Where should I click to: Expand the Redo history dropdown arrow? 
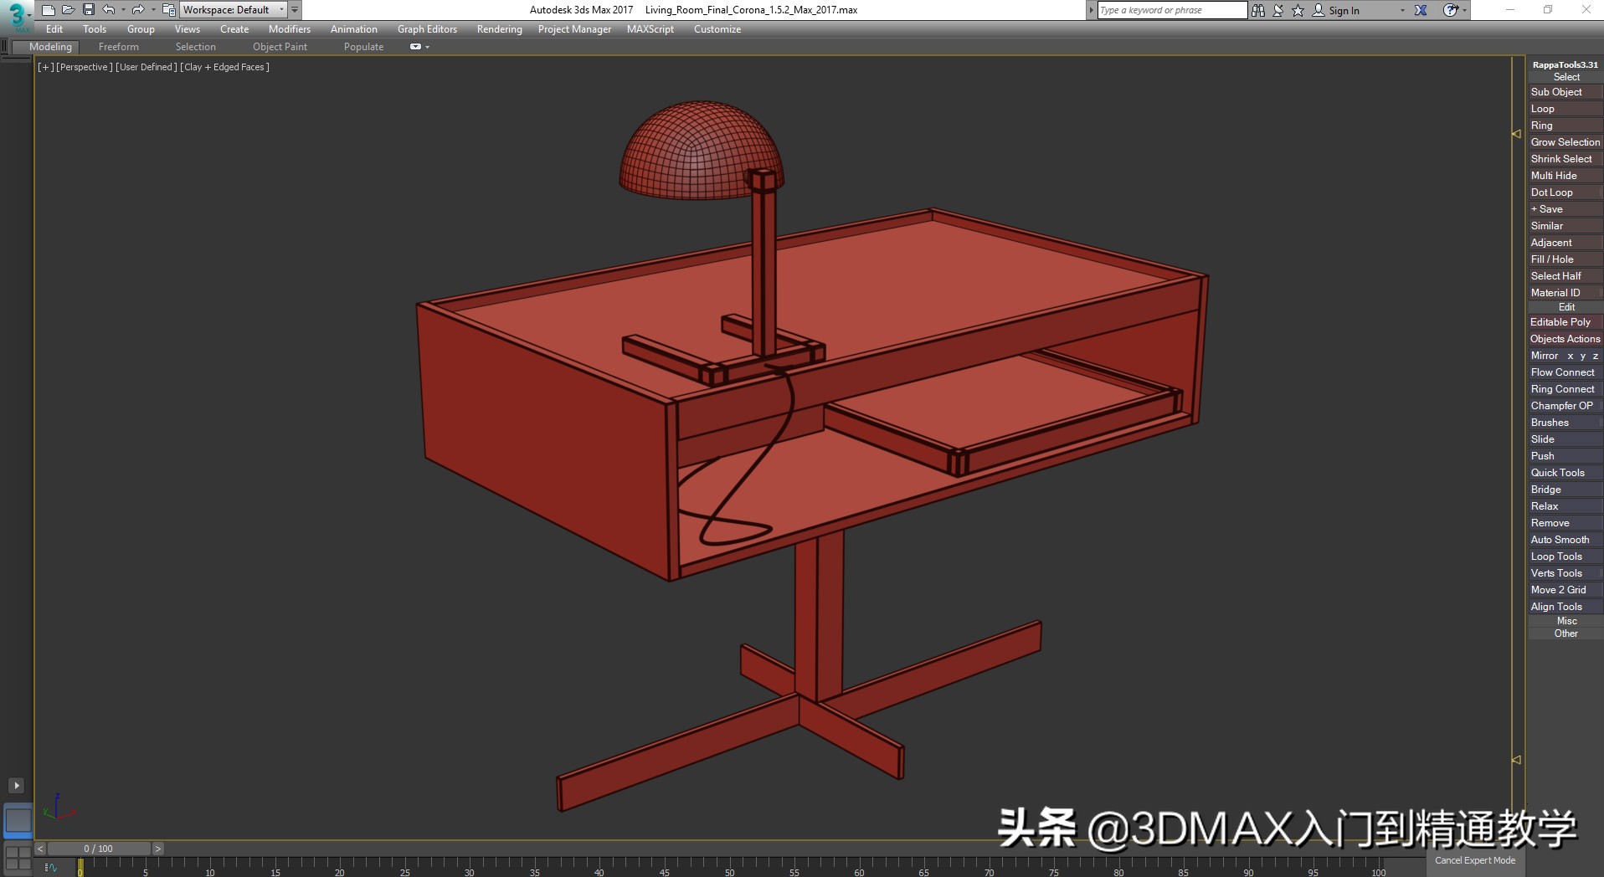(153, 10)
